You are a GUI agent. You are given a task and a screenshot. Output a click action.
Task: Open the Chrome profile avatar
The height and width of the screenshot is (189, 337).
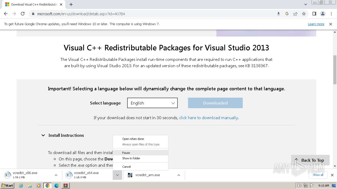click(x=323, y=14)
